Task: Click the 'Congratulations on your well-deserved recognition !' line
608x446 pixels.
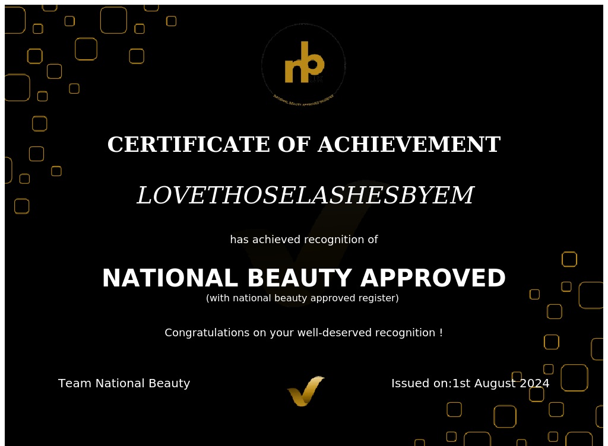Action: click(x=304, y=333)
